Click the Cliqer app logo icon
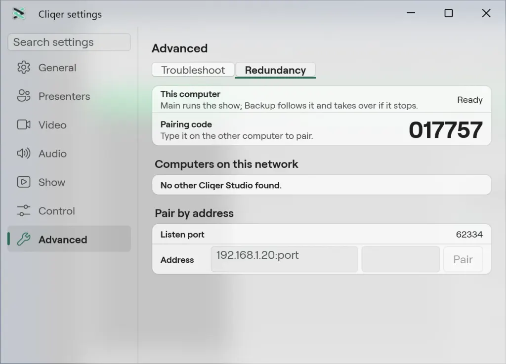Image resolution: width=506 pixels, height=364 pixels. (19, 13)
